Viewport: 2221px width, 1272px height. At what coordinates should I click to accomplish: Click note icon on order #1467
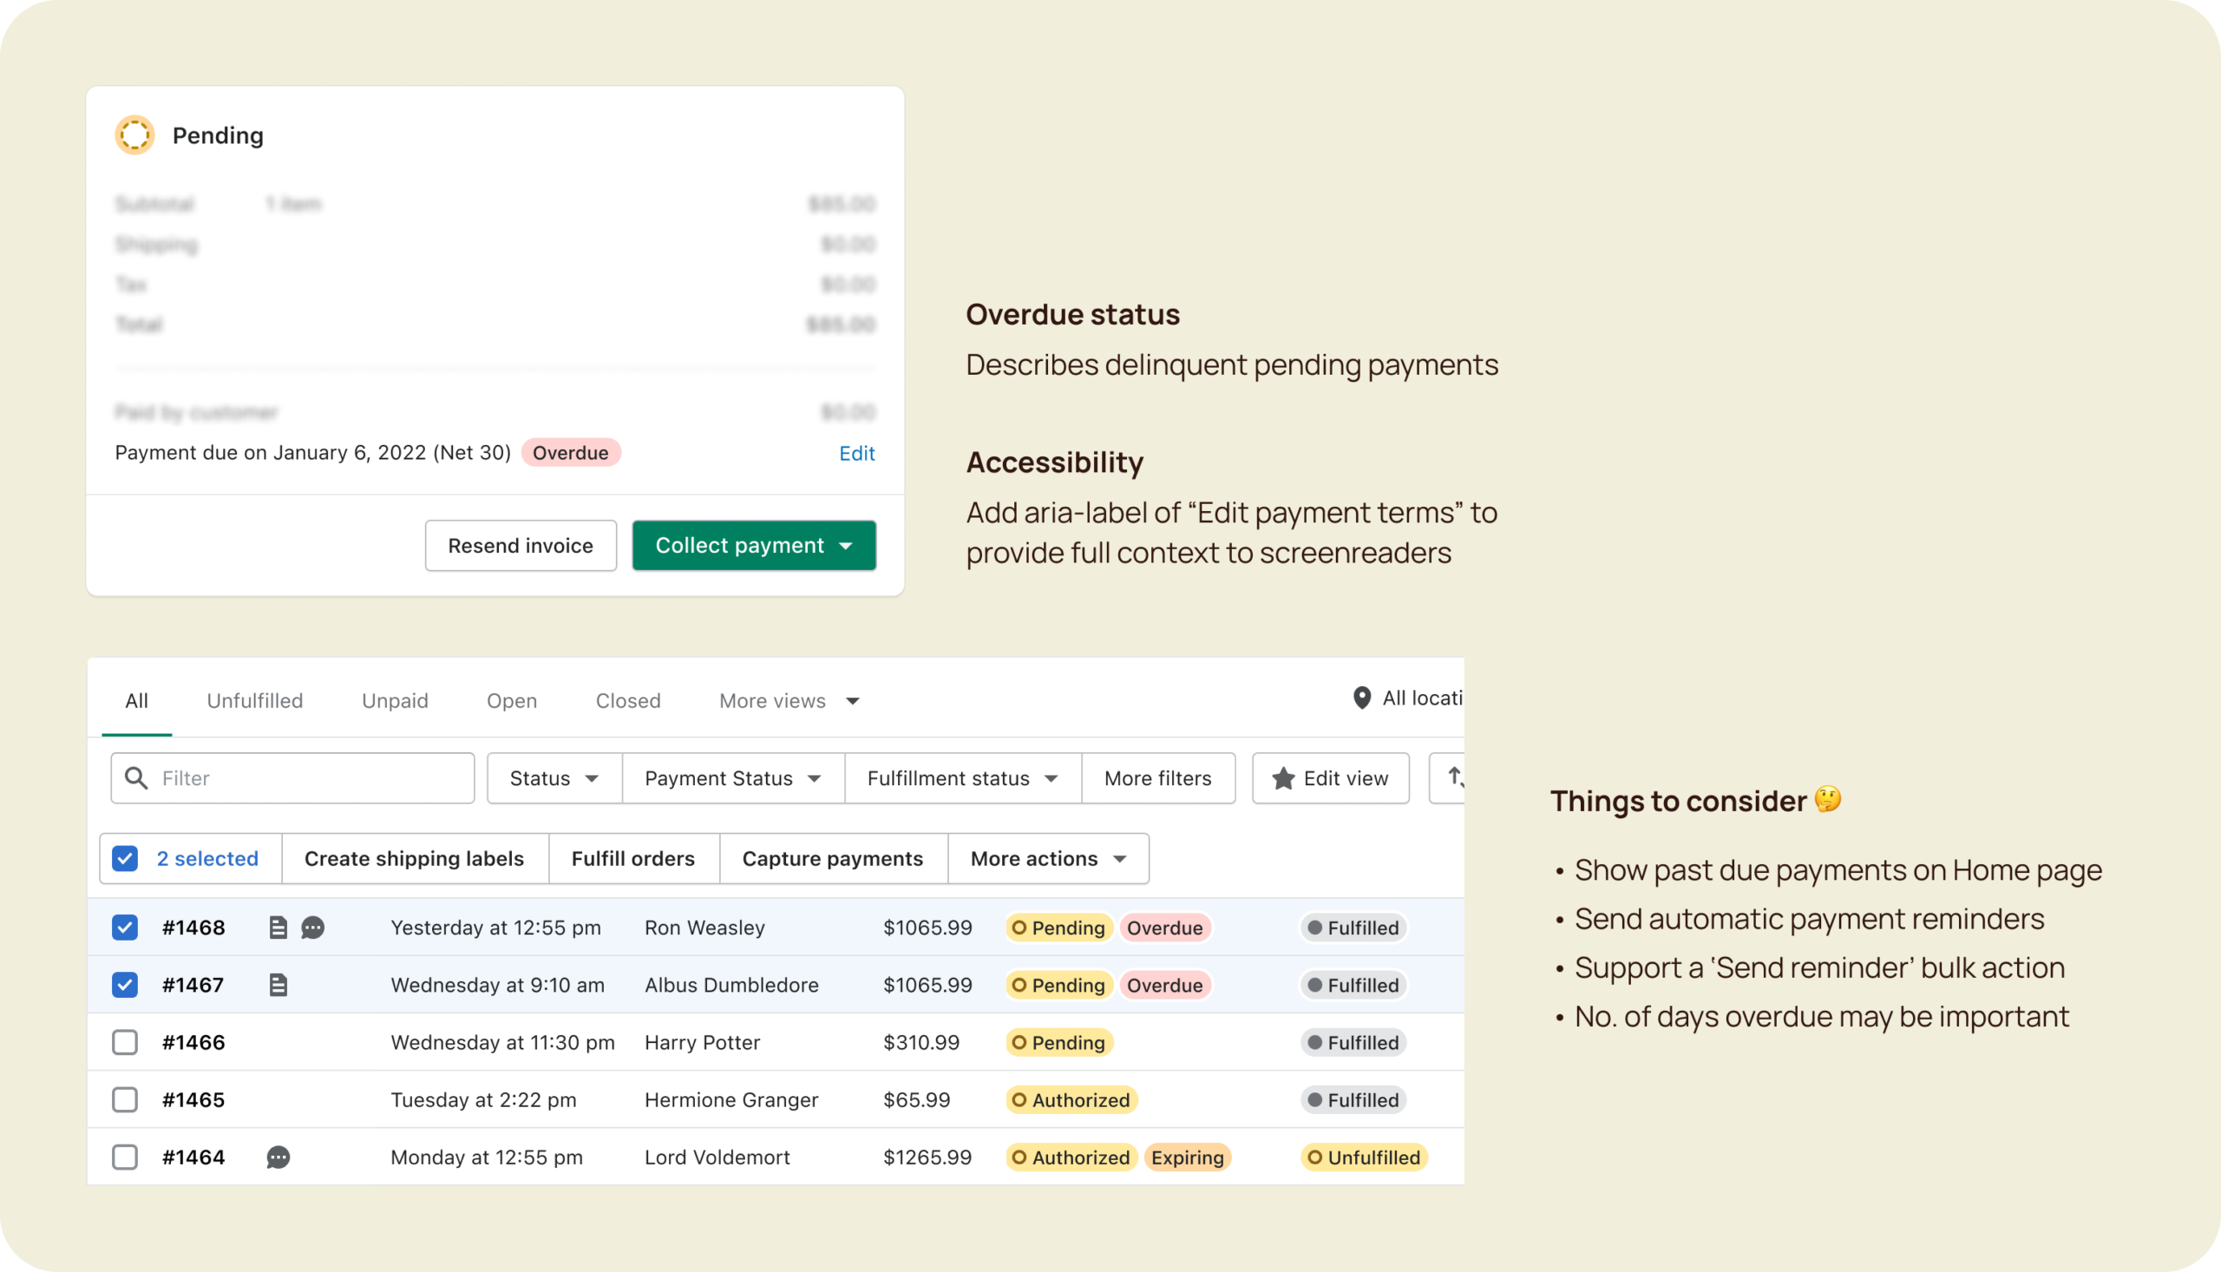[x=278, y=986]
